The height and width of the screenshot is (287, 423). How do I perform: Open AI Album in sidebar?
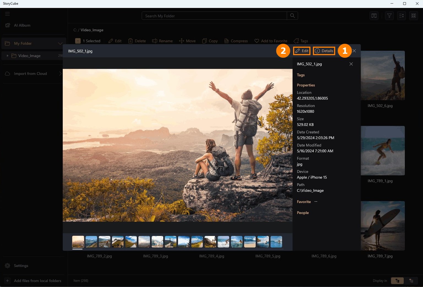[x=18, y=25]
